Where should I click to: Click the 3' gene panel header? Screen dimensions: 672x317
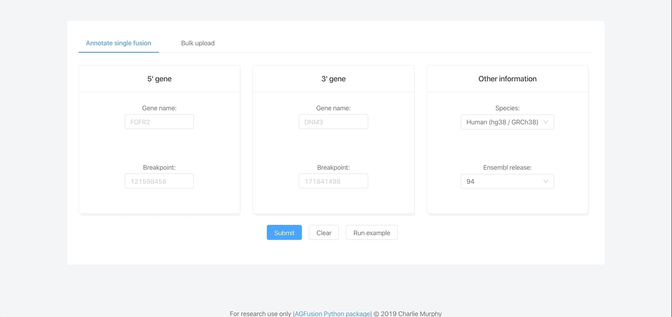(x=333, y=79)
